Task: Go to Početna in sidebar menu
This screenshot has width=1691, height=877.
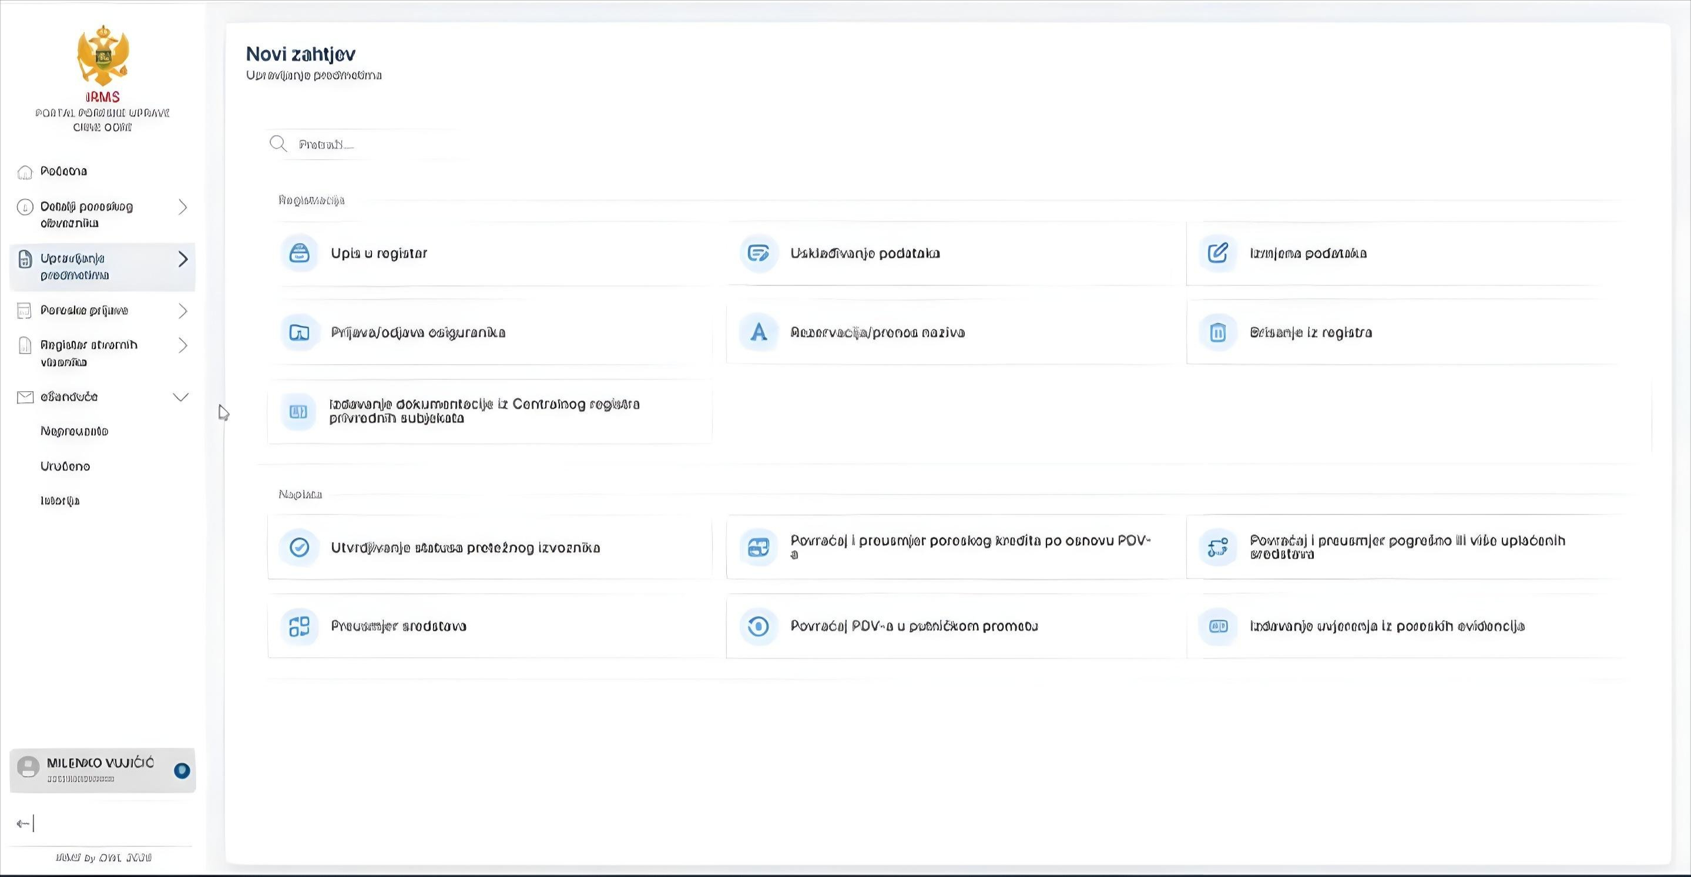Action: coord(63,172)
